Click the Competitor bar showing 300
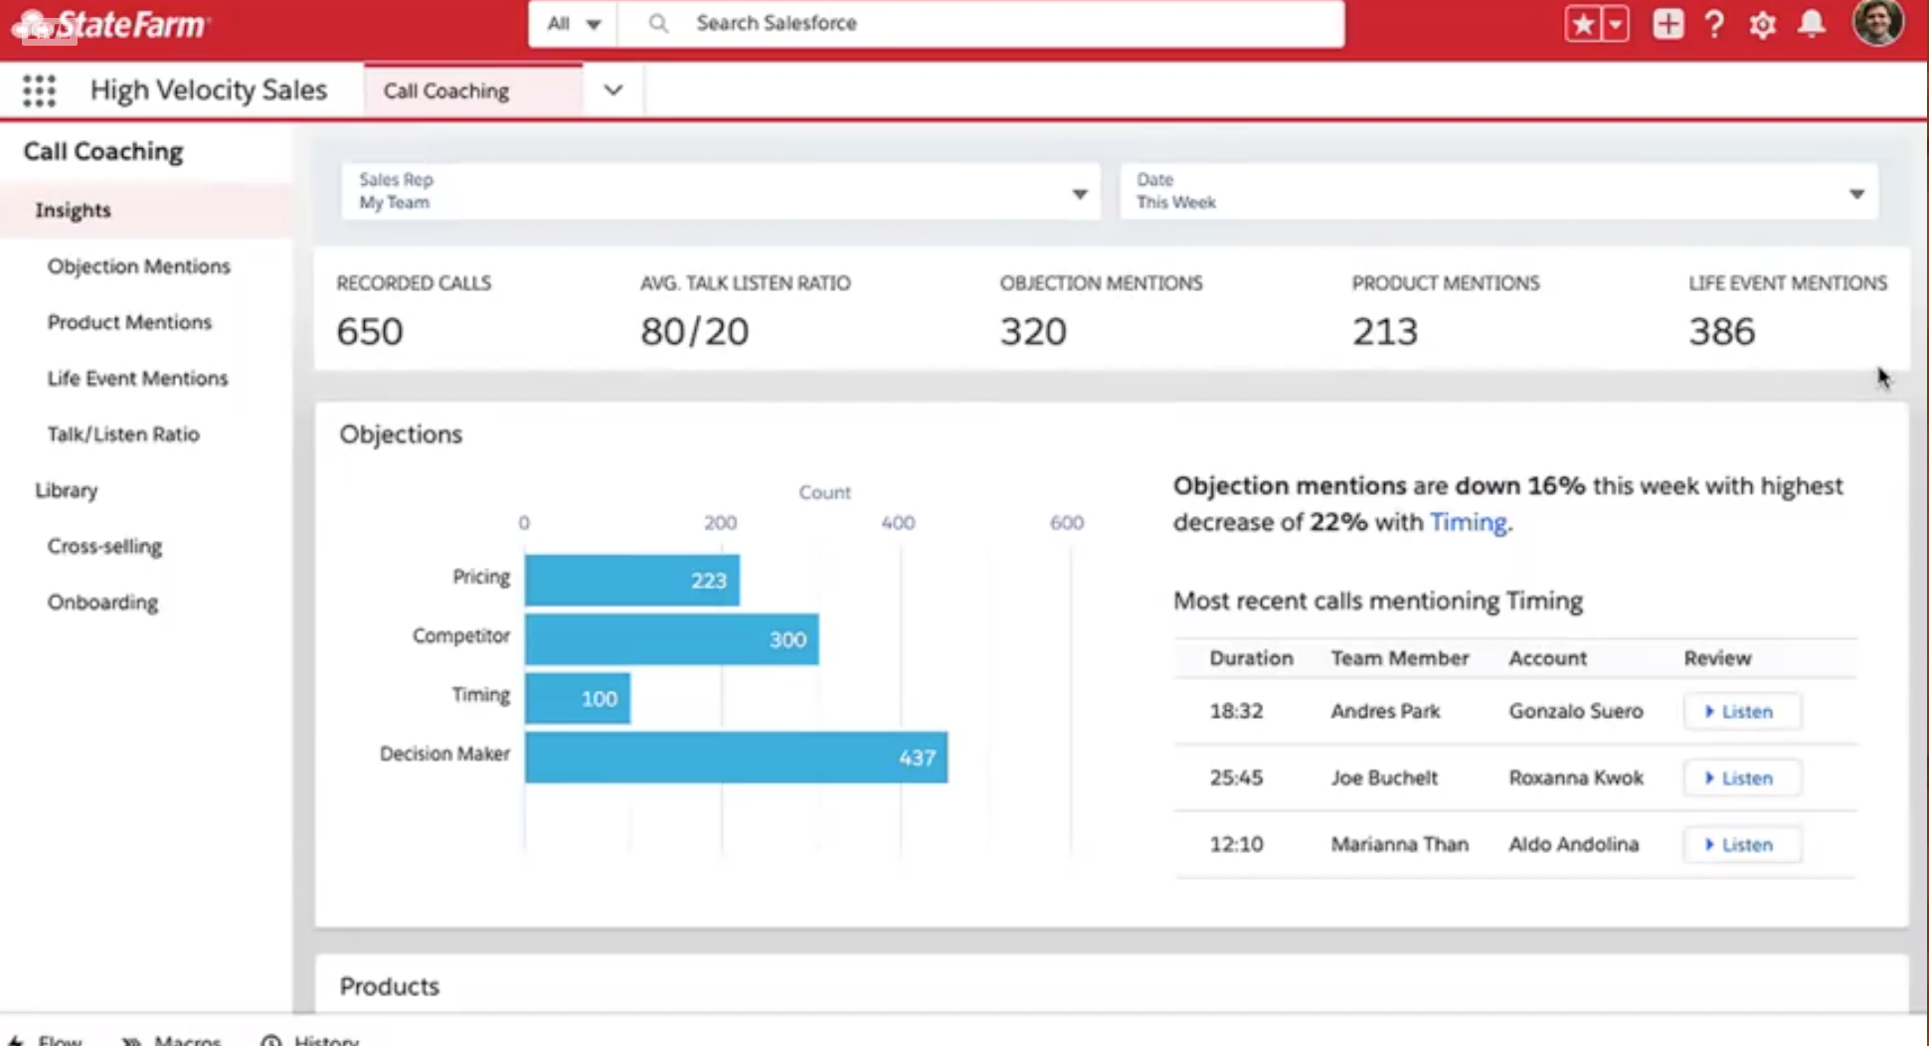Image resolution: width=1929 pixels, height=1046 pixels. (672, 639)
